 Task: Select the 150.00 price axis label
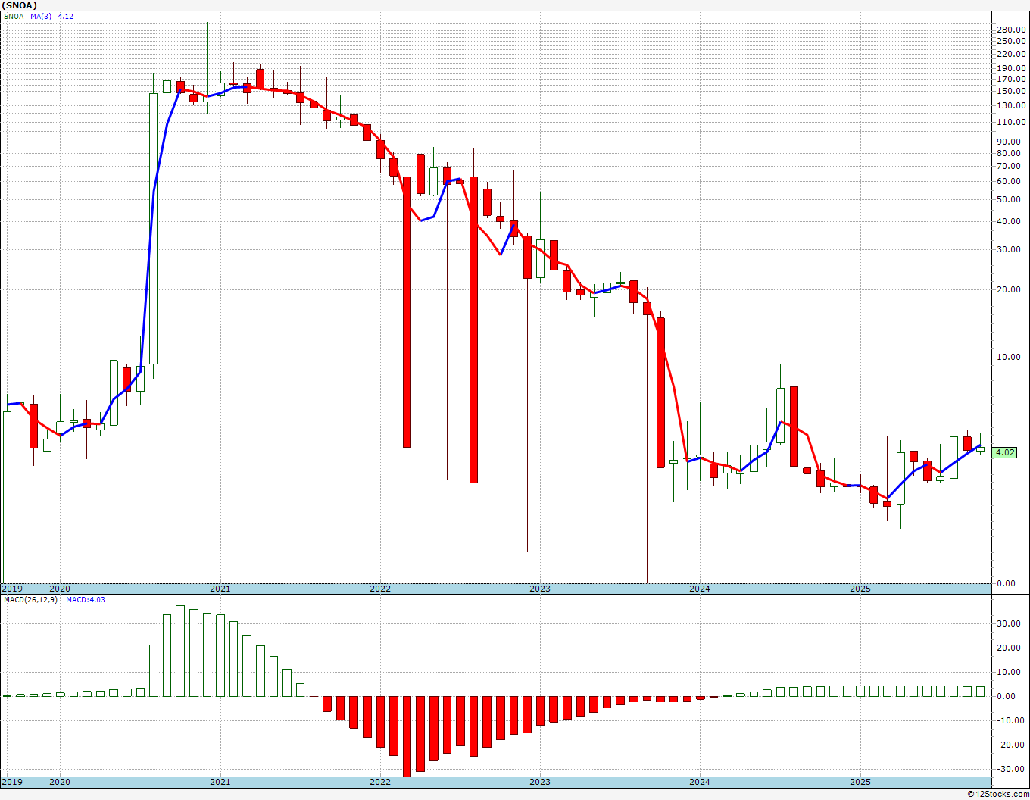coord(1012,91)
